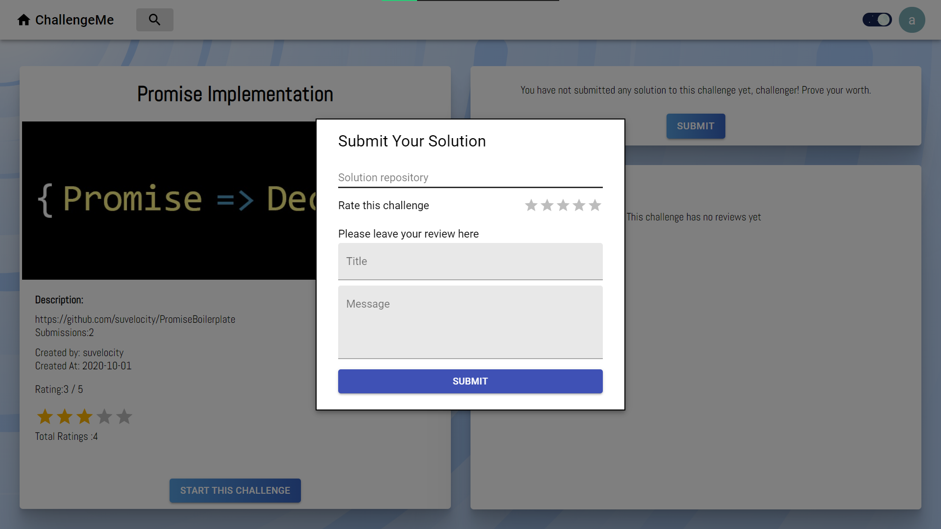Open the Message review text area
Image resolution: width=941 pixels, height=529 pixels.
point(470,322)
